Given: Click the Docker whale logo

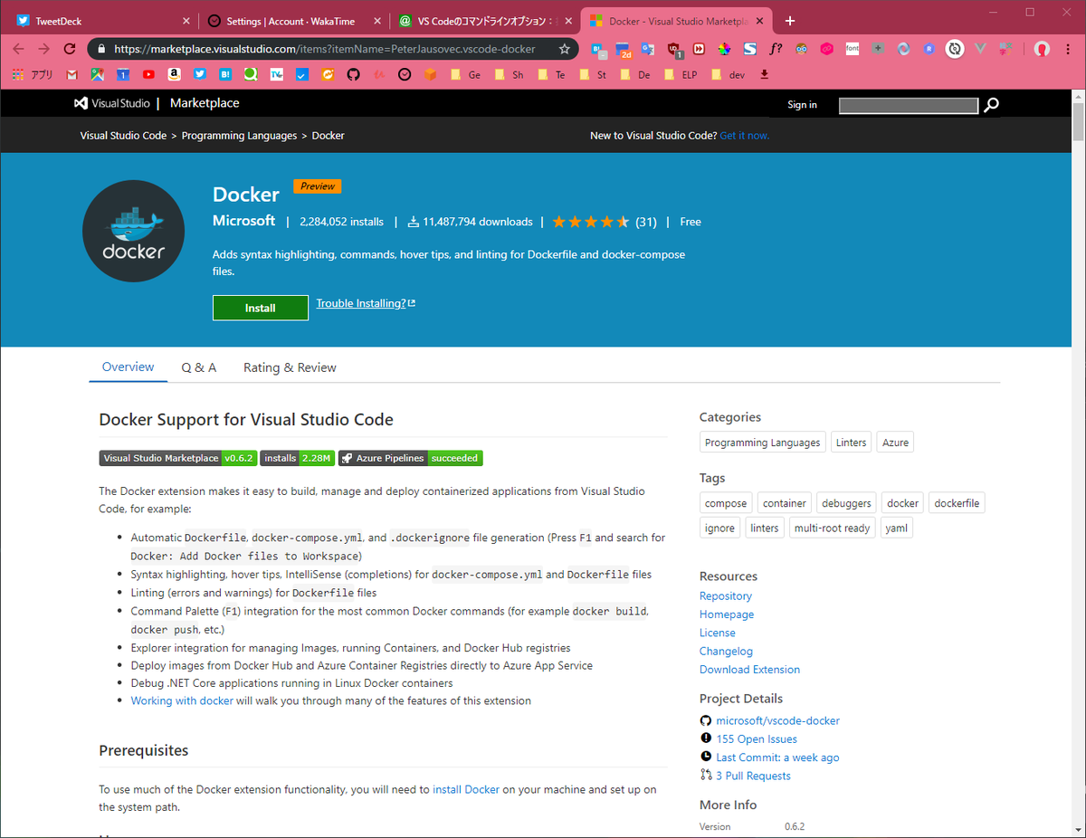Looking at the screenshot, I should tap(133, 232).
